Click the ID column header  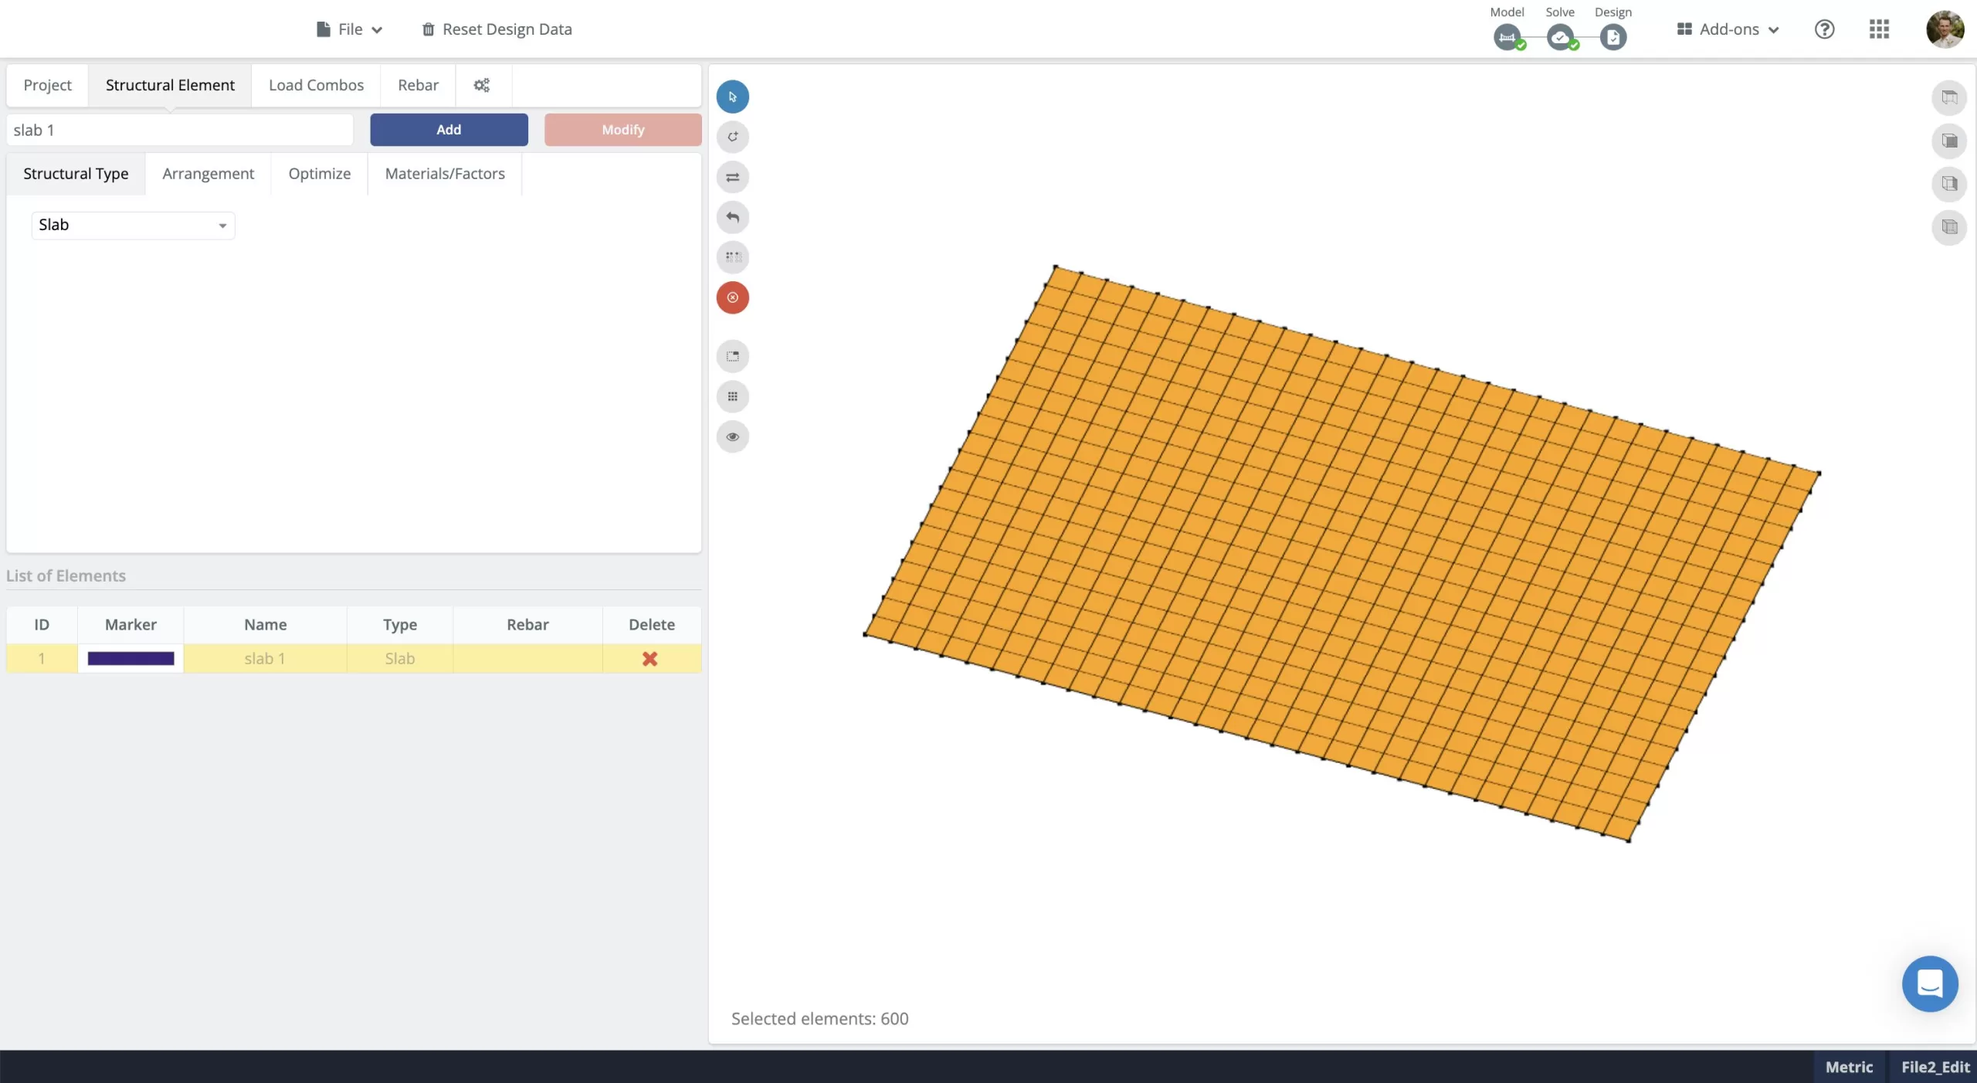(42, 625)
